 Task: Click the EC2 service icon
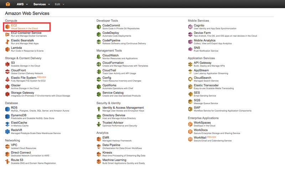coord(7,27)
